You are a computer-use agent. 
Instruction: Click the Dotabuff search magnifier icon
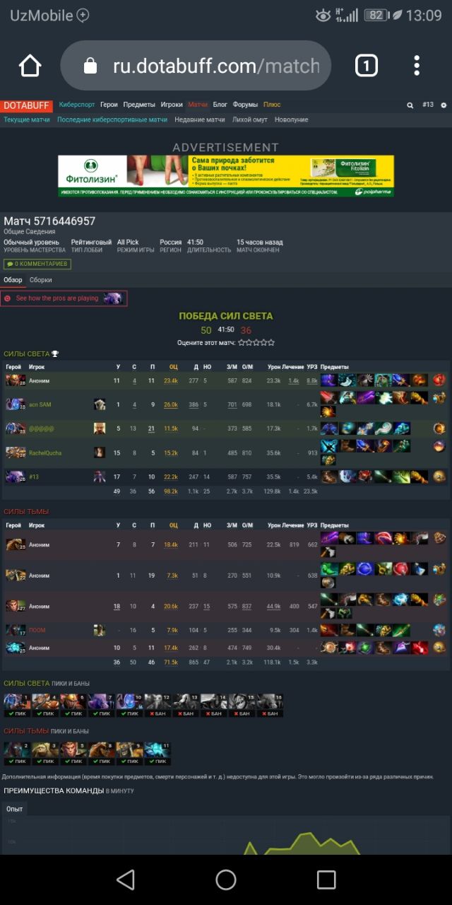pos(410,105)
